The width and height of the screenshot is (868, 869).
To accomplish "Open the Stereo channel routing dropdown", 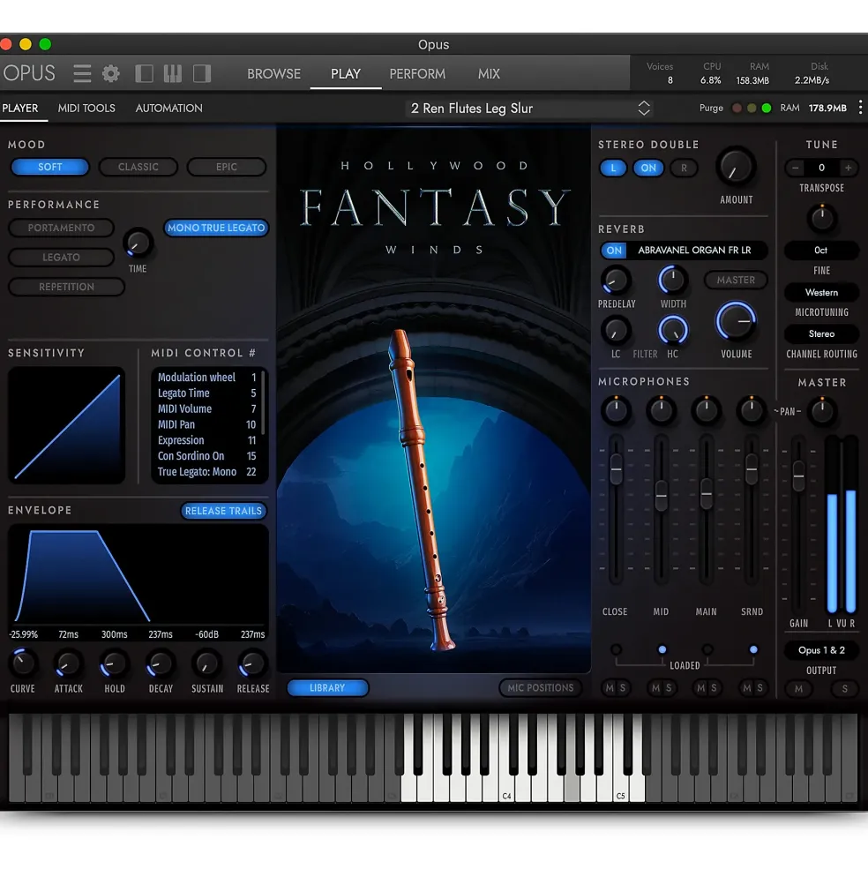I will [x=821, y=333].
